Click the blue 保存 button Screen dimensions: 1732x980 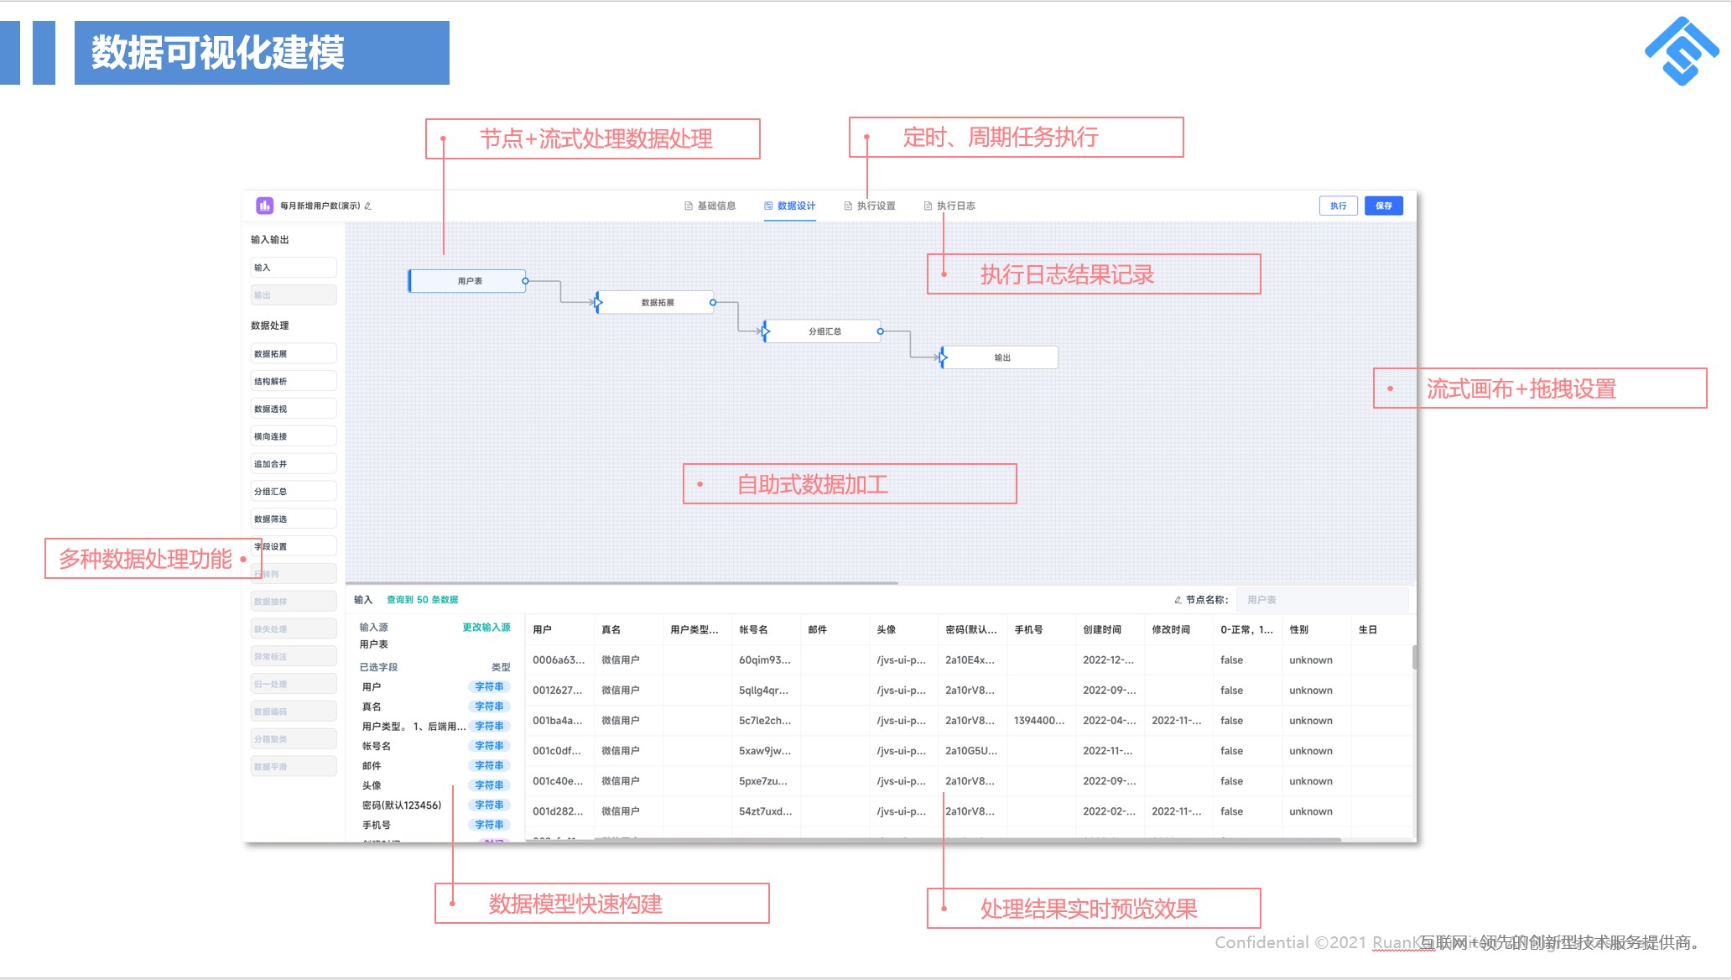pos(1384,206)
